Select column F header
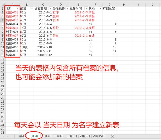Screen dimensions: 161x140 95,5
